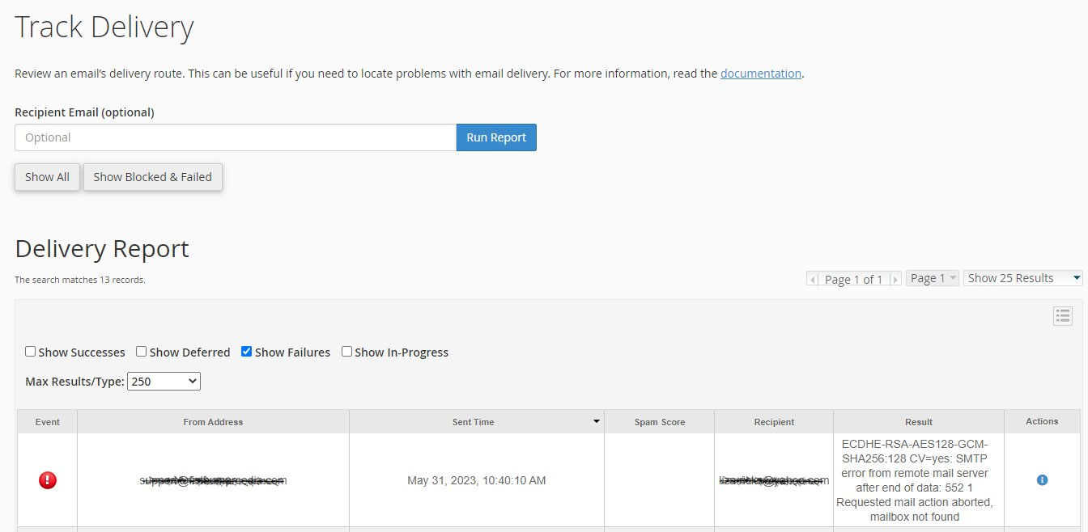Click the red failure event icon

coord(48,480)
